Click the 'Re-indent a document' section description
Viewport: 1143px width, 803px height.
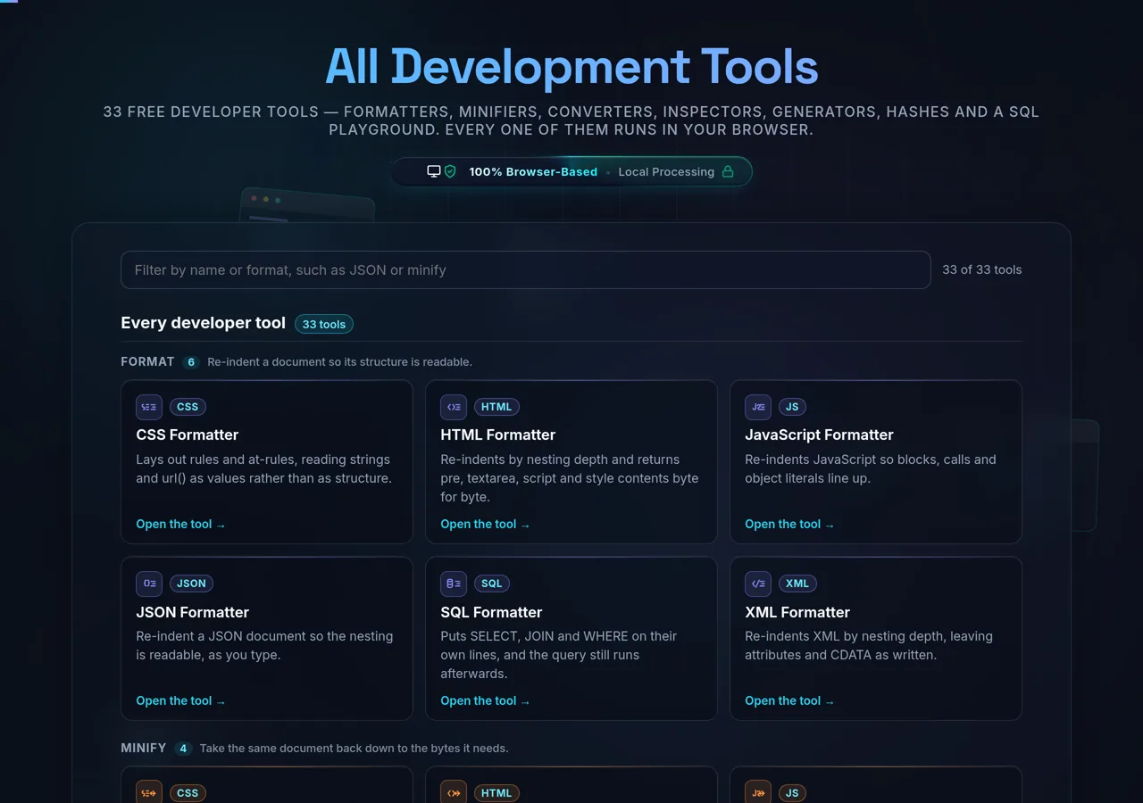[339, 362]
